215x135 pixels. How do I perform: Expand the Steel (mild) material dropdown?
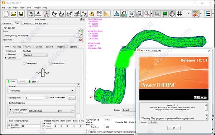(x=42, y=90)
